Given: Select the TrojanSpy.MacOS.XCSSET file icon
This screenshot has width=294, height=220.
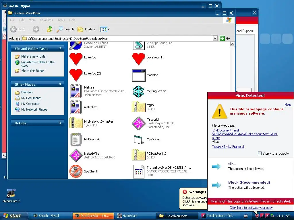Looking at the screenshot, I should click(x=139, y=171).
